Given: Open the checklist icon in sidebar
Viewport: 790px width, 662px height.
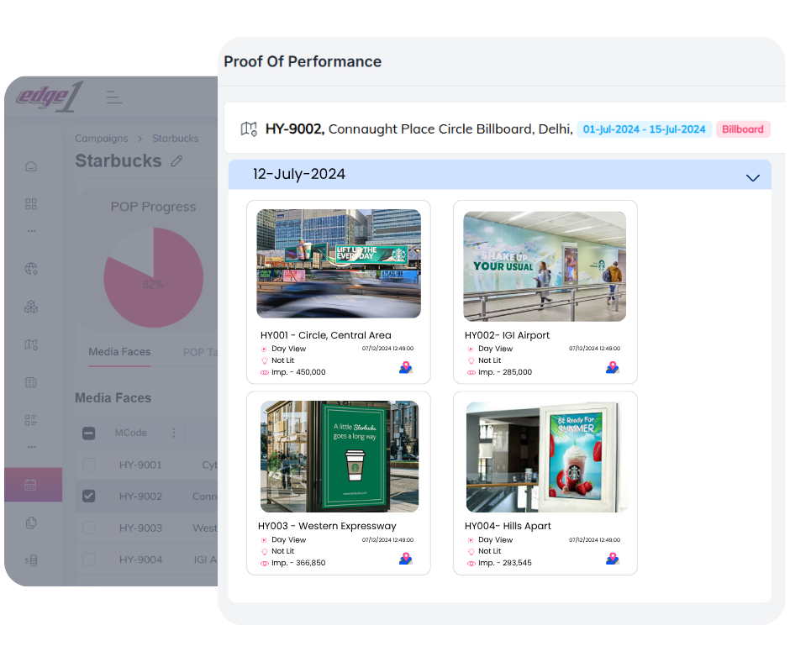Looking at the screenshot, I should pos(31,420).
